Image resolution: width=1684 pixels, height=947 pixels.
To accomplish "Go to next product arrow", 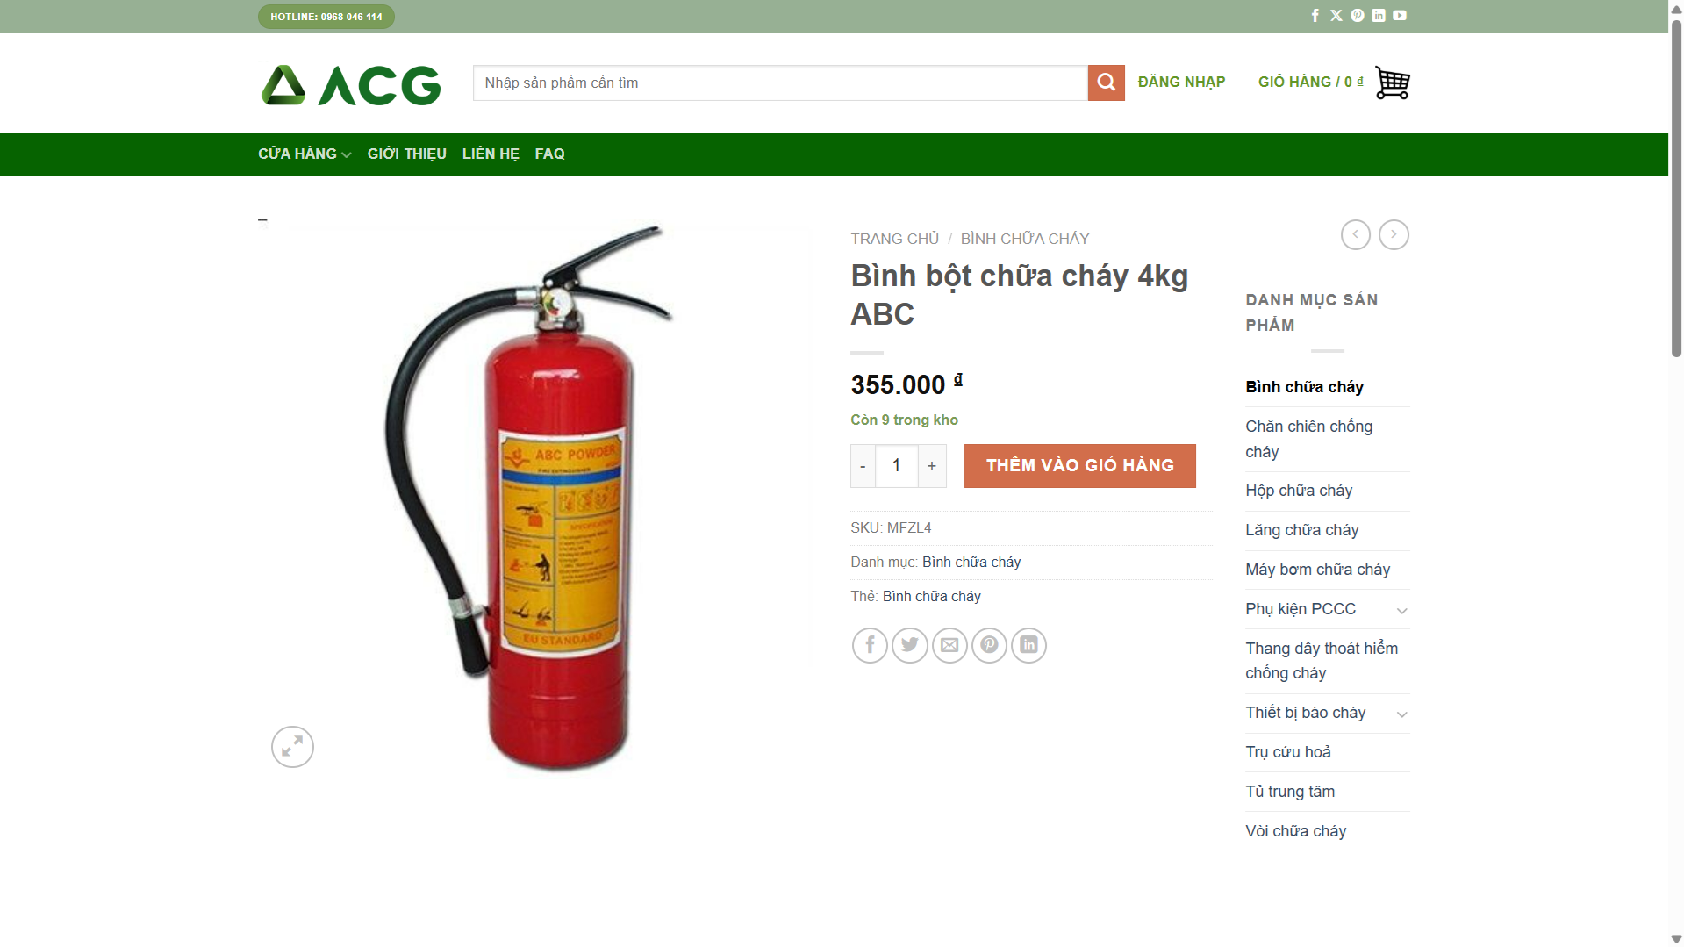I will 1394,234.
